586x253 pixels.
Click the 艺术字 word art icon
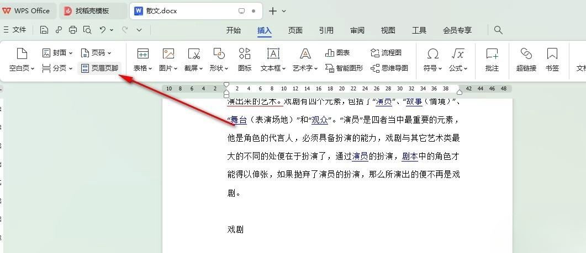click(305, 53)
